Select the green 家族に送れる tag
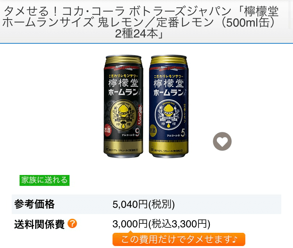 45,180
